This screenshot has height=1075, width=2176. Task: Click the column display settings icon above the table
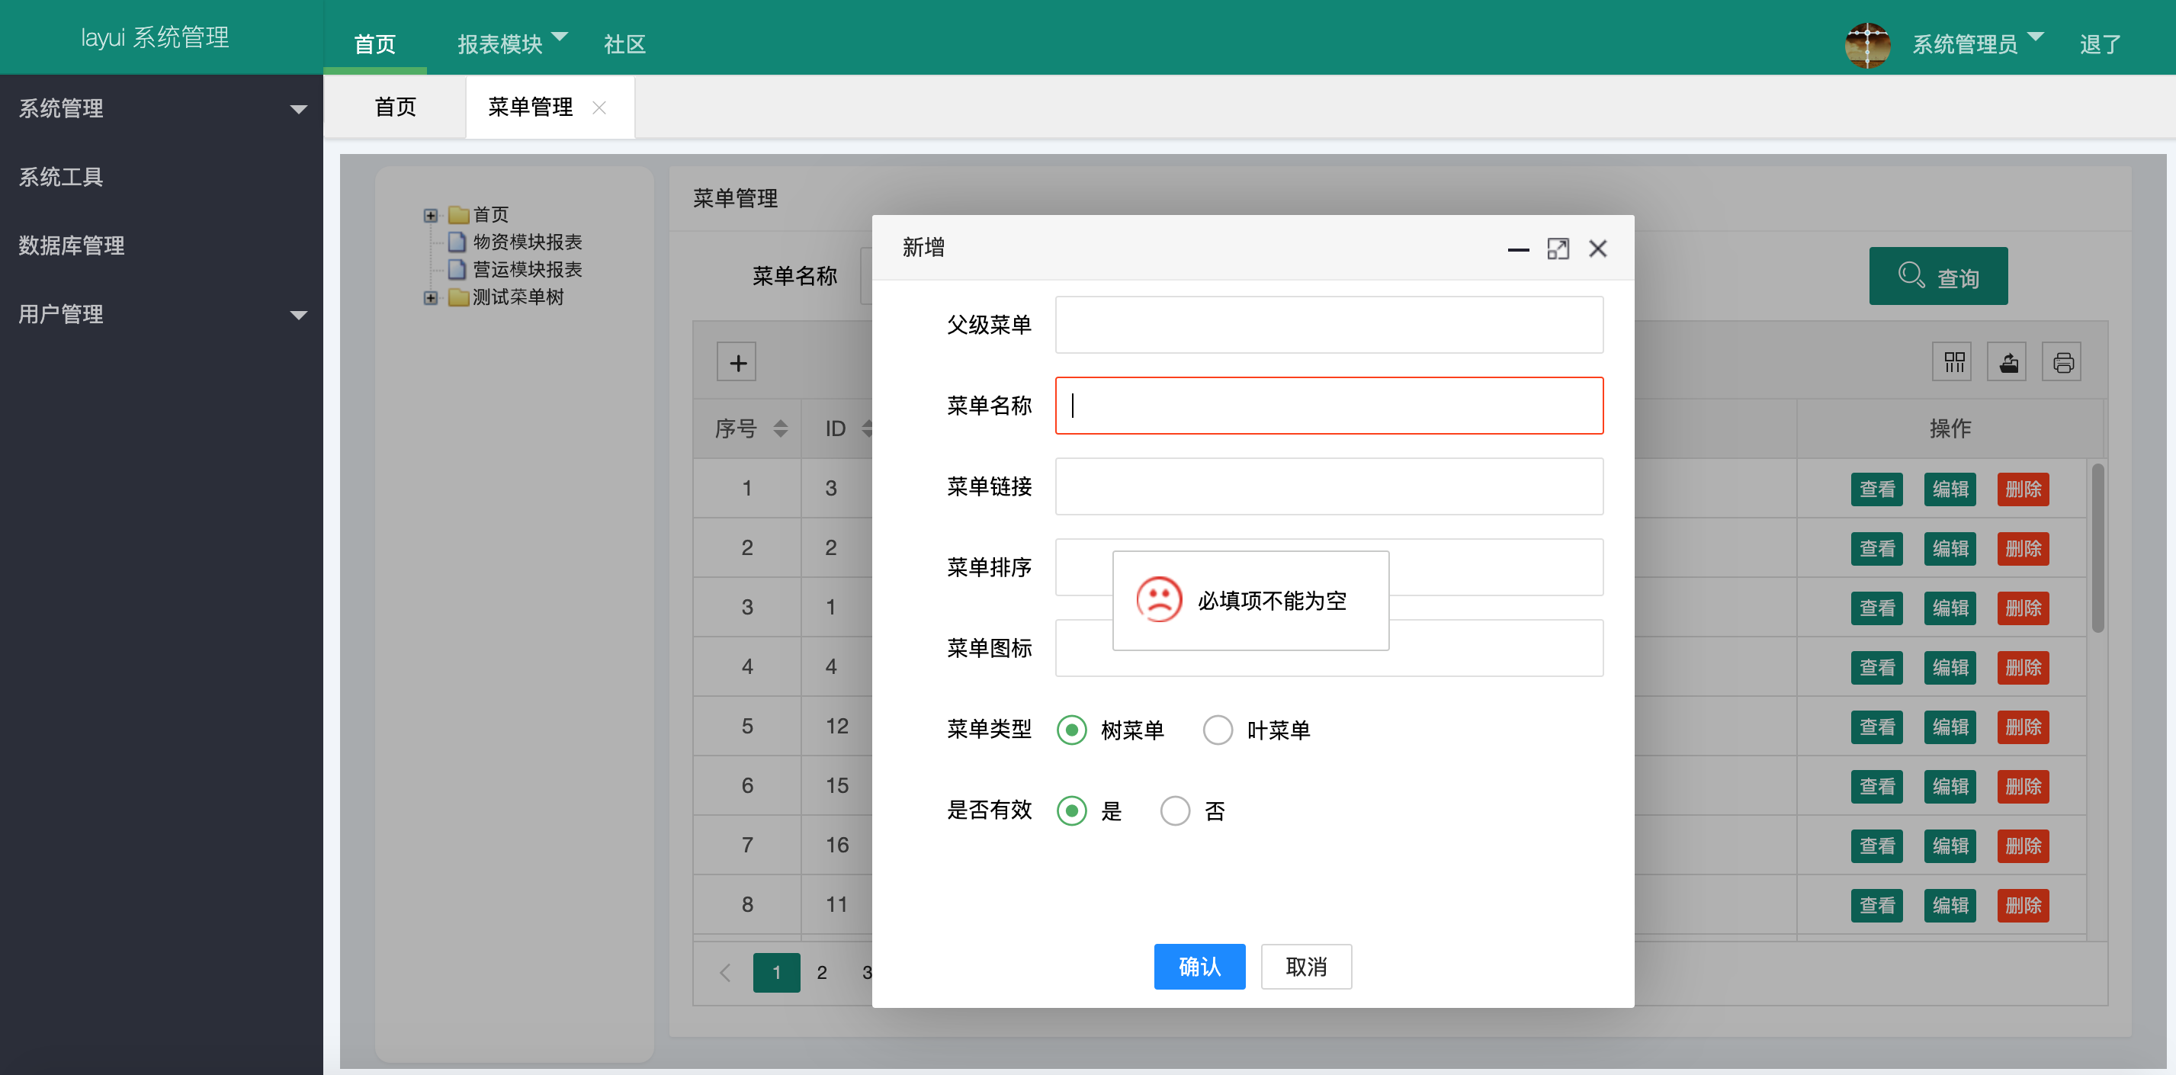tap(1952, 361)
